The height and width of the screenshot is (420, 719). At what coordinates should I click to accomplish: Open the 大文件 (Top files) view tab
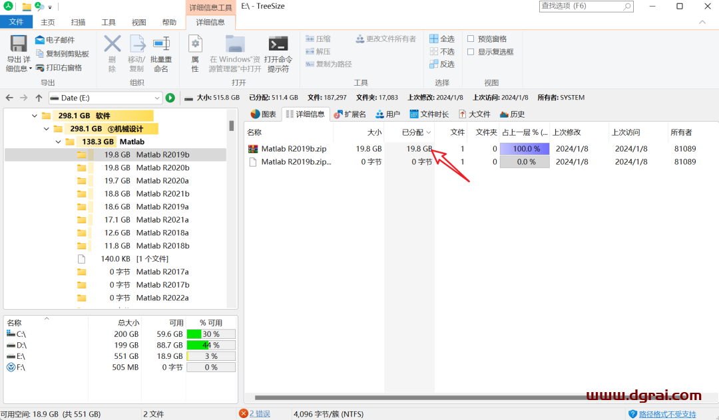pos(475,114)
